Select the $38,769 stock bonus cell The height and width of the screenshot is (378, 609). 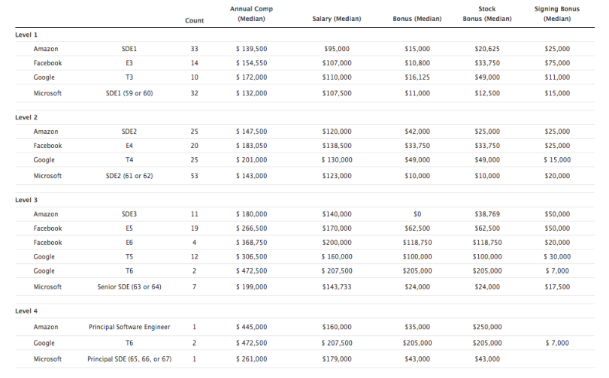click(x=487, y=214)
